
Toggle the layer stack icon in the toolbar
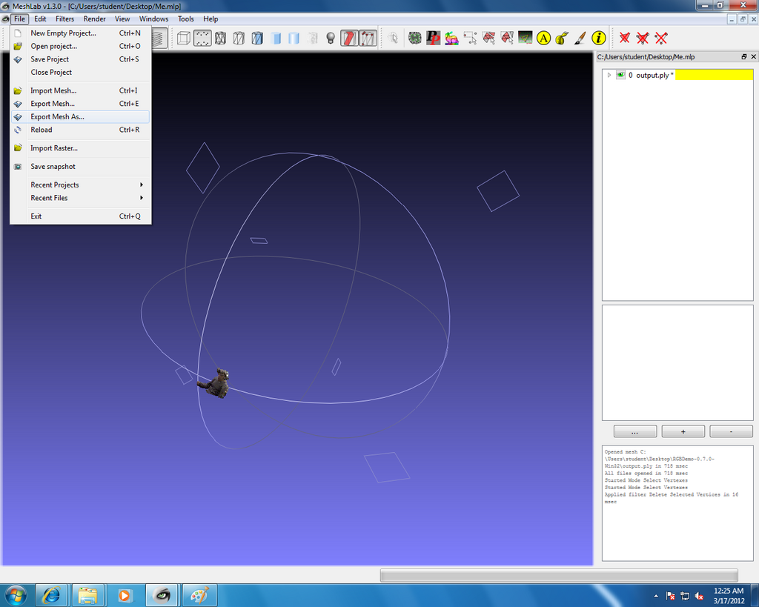coord(160,39)
